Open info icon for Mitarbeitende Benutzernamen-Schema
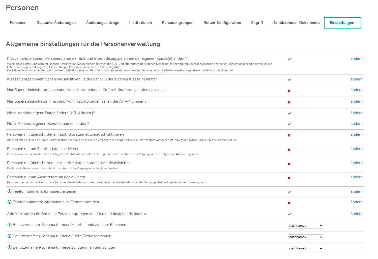Image resolution: width=378 pixels, height=259 pixels. [x=9, y=225]
